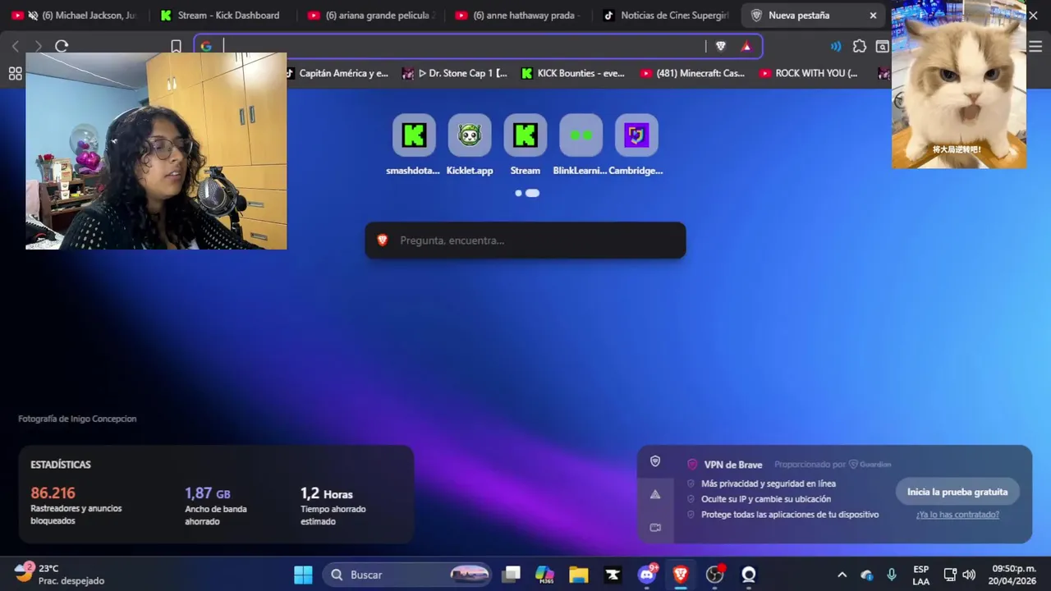This screenshot has width=1051, height=591.
Task: Click the Inigo Concepcion photo credit
Action: (x=77, y=419)
